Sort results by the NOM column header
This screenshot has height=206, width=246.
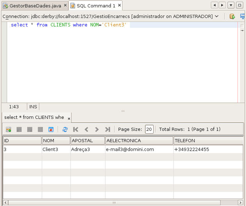point(56,141)
